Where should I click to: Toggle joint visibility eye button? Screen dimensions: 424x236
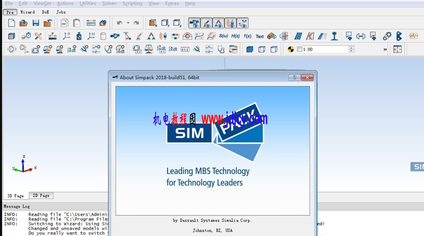click(194, 23)
